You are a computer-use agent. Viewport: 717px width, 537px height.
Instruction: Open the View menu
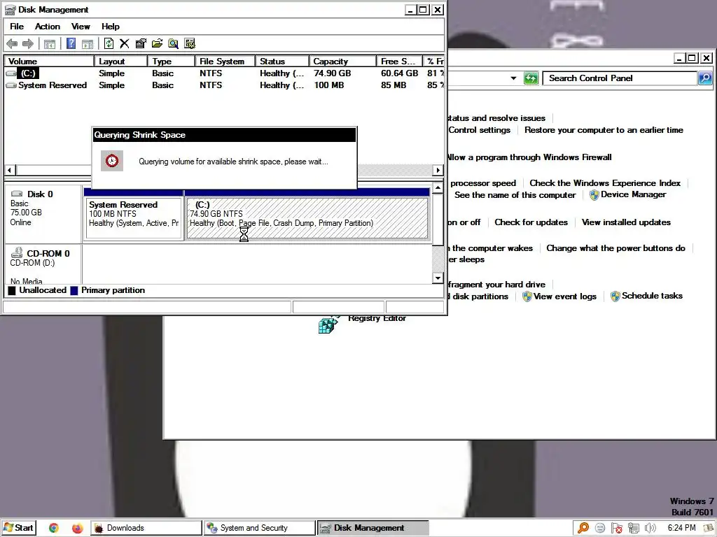tap(81, 27)
